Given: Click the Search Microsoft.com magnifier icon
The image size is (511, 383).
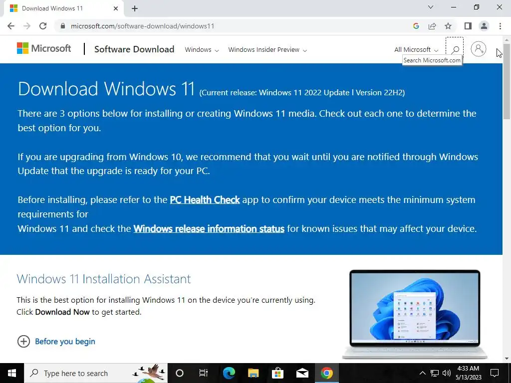Looking at the screenshot, I should [455, 49].
